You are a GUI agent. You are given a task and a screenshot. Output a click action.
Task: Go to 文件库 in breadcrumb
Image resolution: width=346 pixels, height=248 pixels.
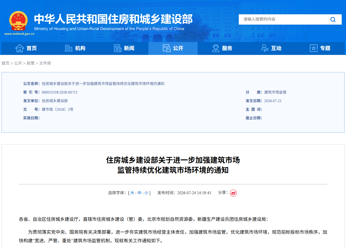pyautogui.click(x=45, y=63)
